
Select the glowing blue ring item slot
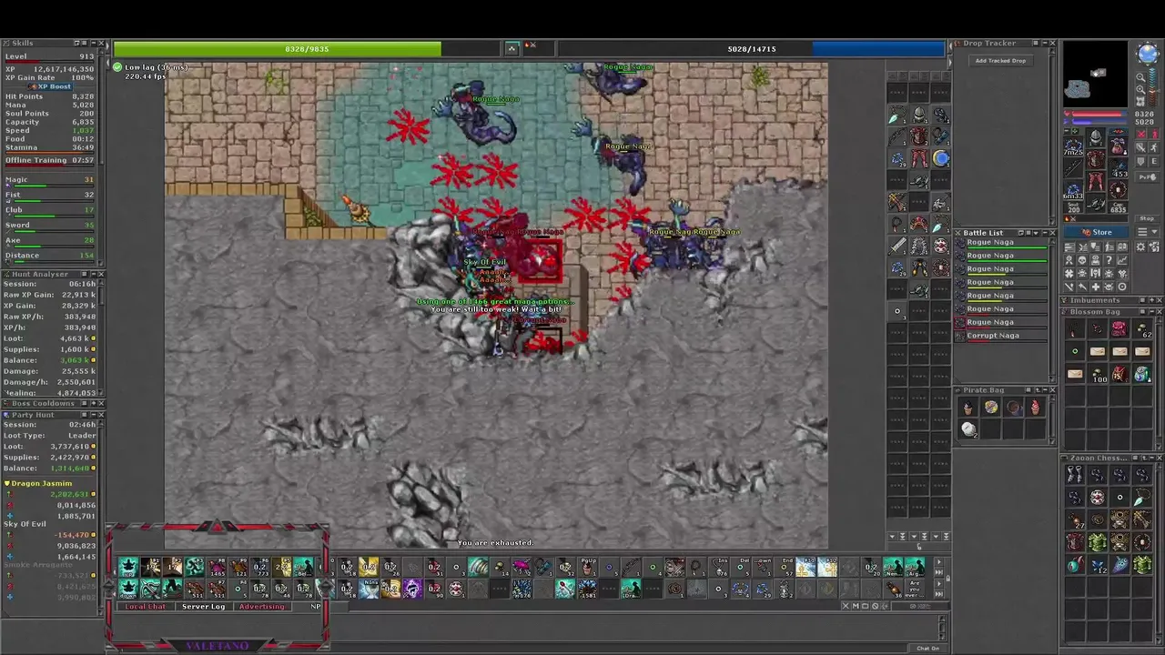click(x=940, y=157)
